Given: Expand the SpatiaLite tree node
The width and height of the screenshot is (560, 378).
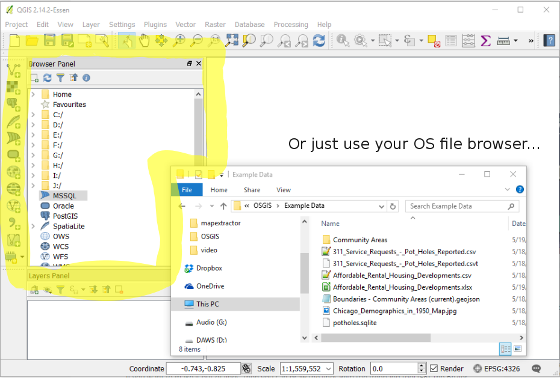Looking at the screenshot, I should coord(33,226).
